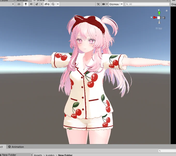Click the green Y axis cone of gizmo

click(x=159, y=13)
